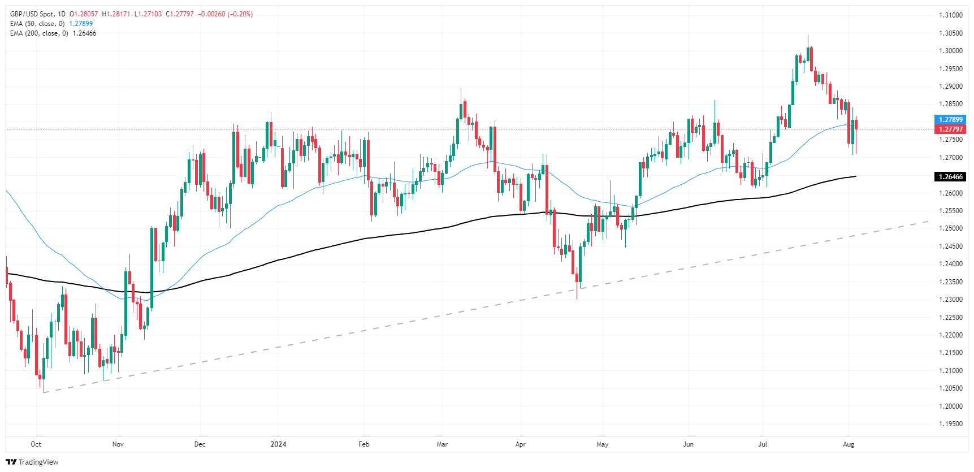Select the EMA 50 indicator legend
Viewport: 974px width, 472px height.
point(37,24)
